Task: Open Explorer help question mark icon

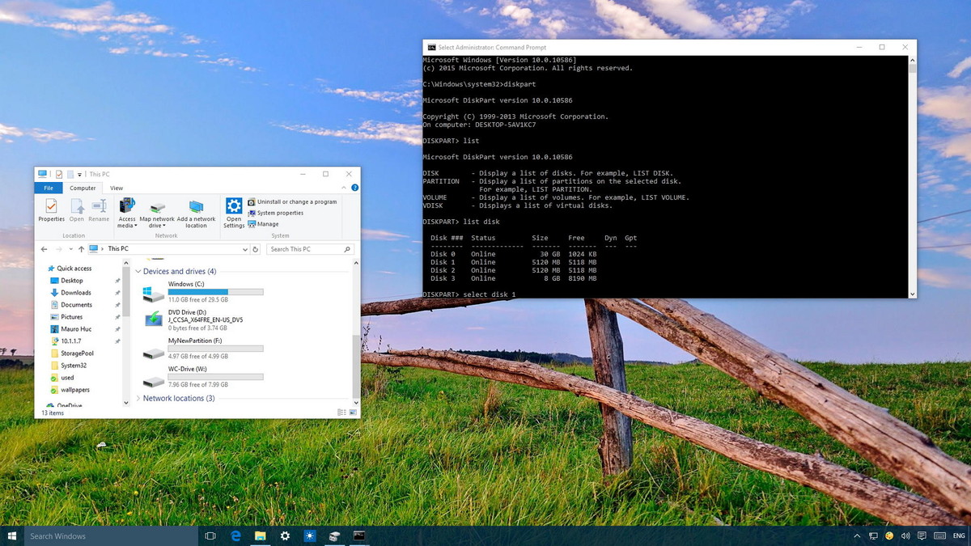Action: pos(354,188)
